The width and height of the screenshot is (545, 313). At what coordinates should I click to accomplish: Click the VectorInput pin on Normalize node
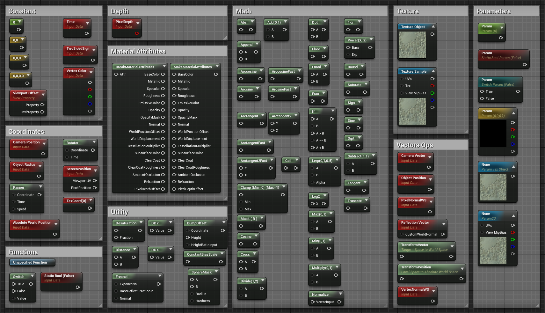(x=313, y=302)
